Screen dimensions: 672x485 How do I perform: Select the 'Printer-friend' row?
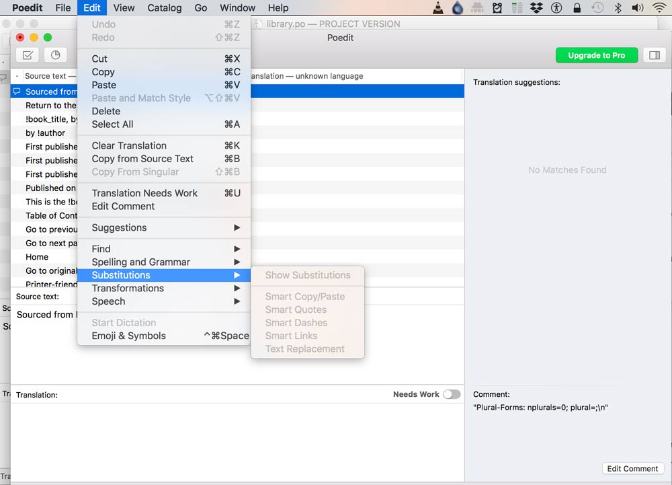pos(44,283)
